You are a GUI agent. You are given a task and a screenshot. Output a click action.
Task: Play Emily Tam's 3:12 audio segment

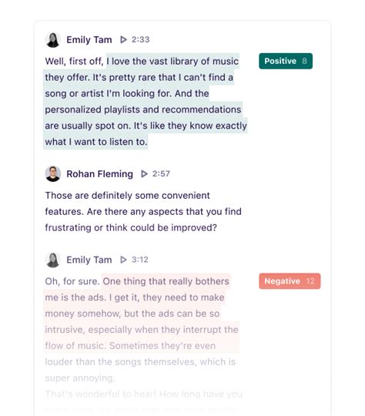123,260
